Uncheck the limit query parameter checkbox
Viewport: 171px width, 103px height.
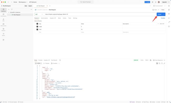tap(37, 29)
